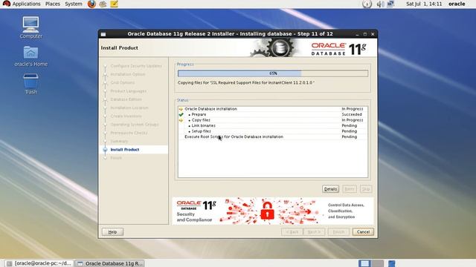The image size is (476, 267).
Task: Select the oracle's Home folder icon
Action: (31, 56)
